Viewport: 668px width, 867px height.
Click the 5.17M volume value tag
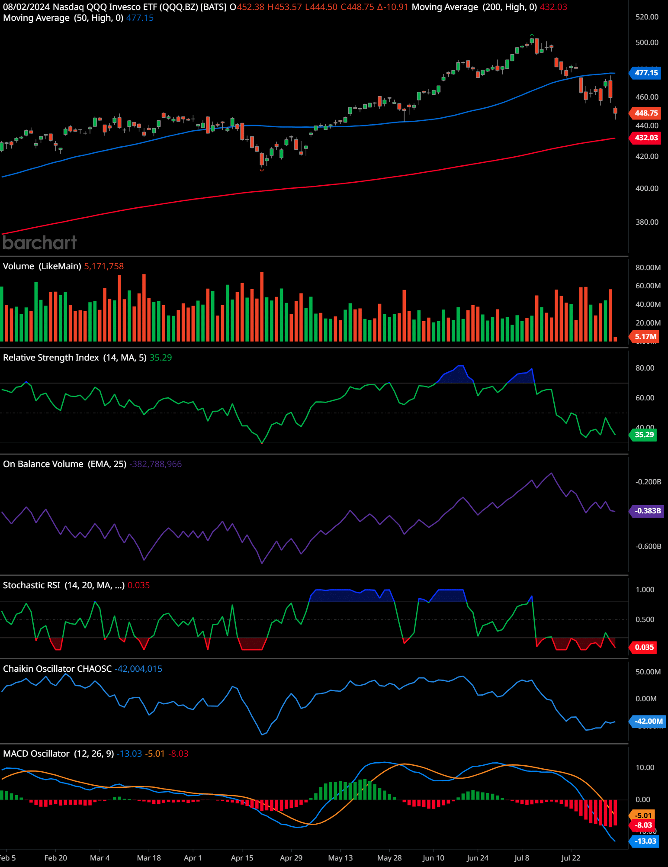[645, 336]
